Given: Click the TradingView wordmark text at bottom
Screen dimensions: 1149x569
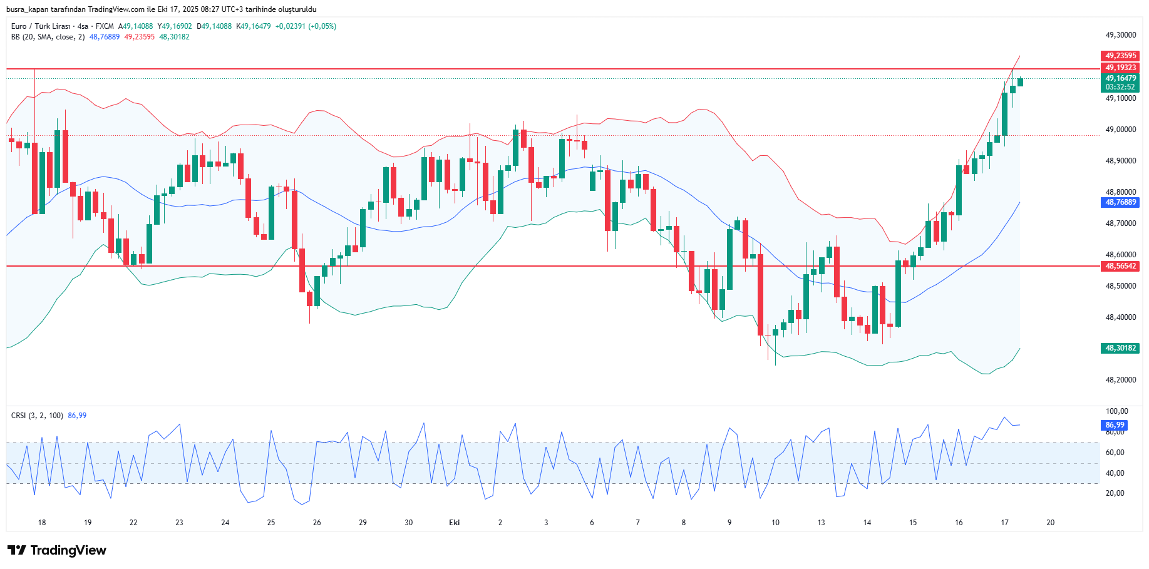Looking at the screenshot, I should [x=68, y=550].
